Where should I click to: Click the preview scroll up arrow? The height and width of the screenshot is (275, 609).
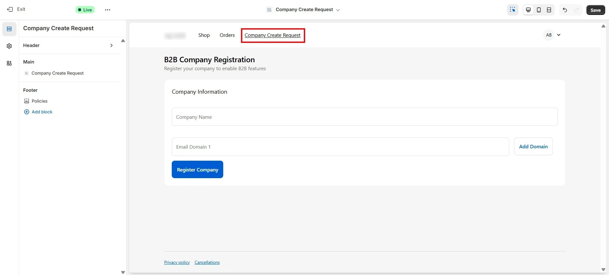click(603, 26)
